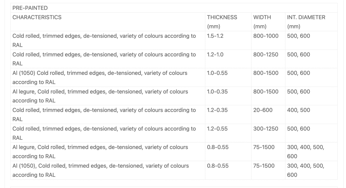346x188 pixels.
Task: Select the 1.2-0.35 thickness cell
Action: 217,110
